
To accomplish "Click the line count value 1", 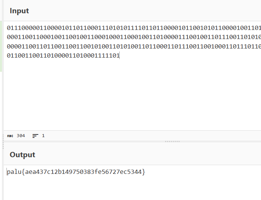I will pos(43,136).
